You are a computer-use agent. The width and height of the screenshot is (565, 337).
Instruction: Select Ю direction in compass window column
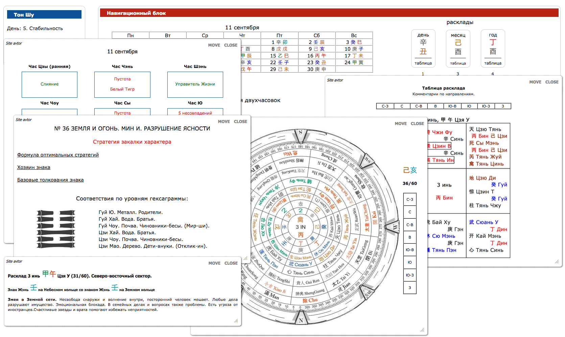pyautogui.click(x=410, y=262)
